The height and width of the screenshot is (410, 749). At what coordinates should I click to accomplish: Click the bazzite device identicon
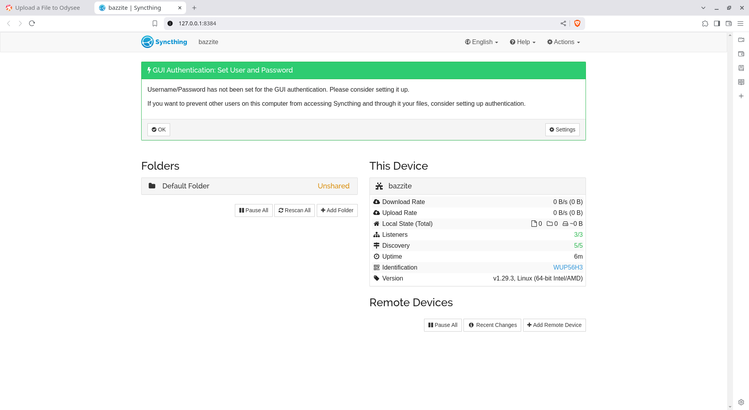379,186
